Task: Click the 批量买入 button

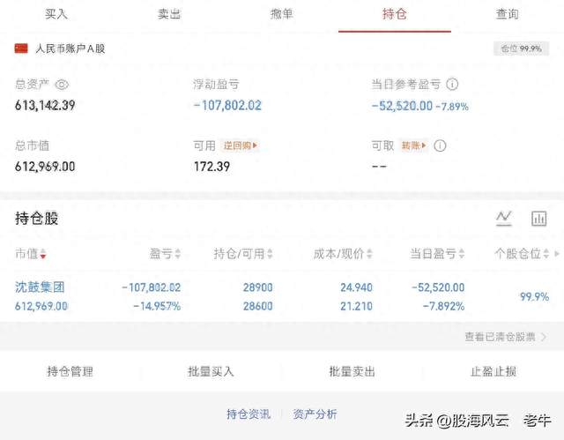Action: click(211, 371)
